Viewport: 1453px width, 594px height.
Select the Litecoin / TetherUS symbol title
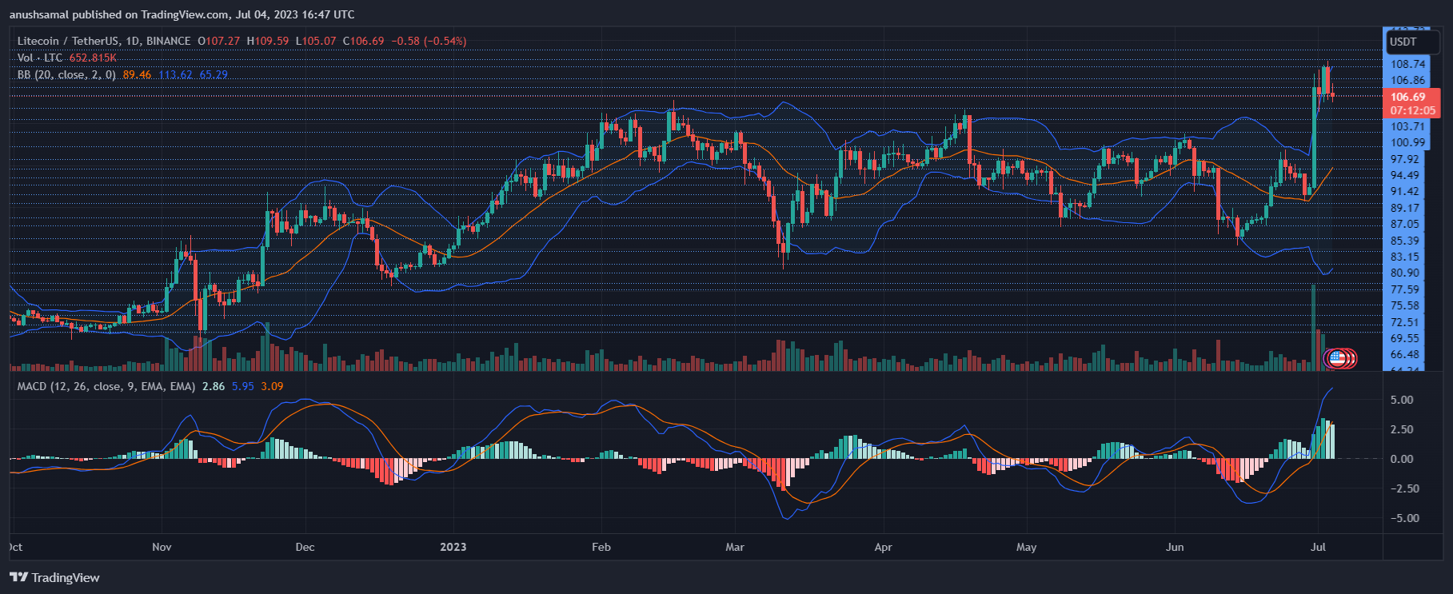104,41
